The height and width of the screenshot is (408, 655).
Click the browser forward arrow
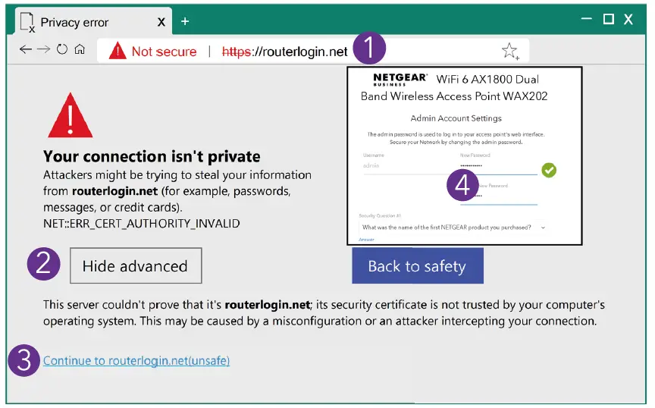44,50
